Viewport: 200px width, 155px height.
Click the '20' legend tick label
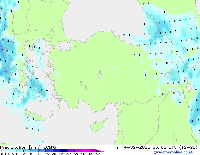pos(54,154)
